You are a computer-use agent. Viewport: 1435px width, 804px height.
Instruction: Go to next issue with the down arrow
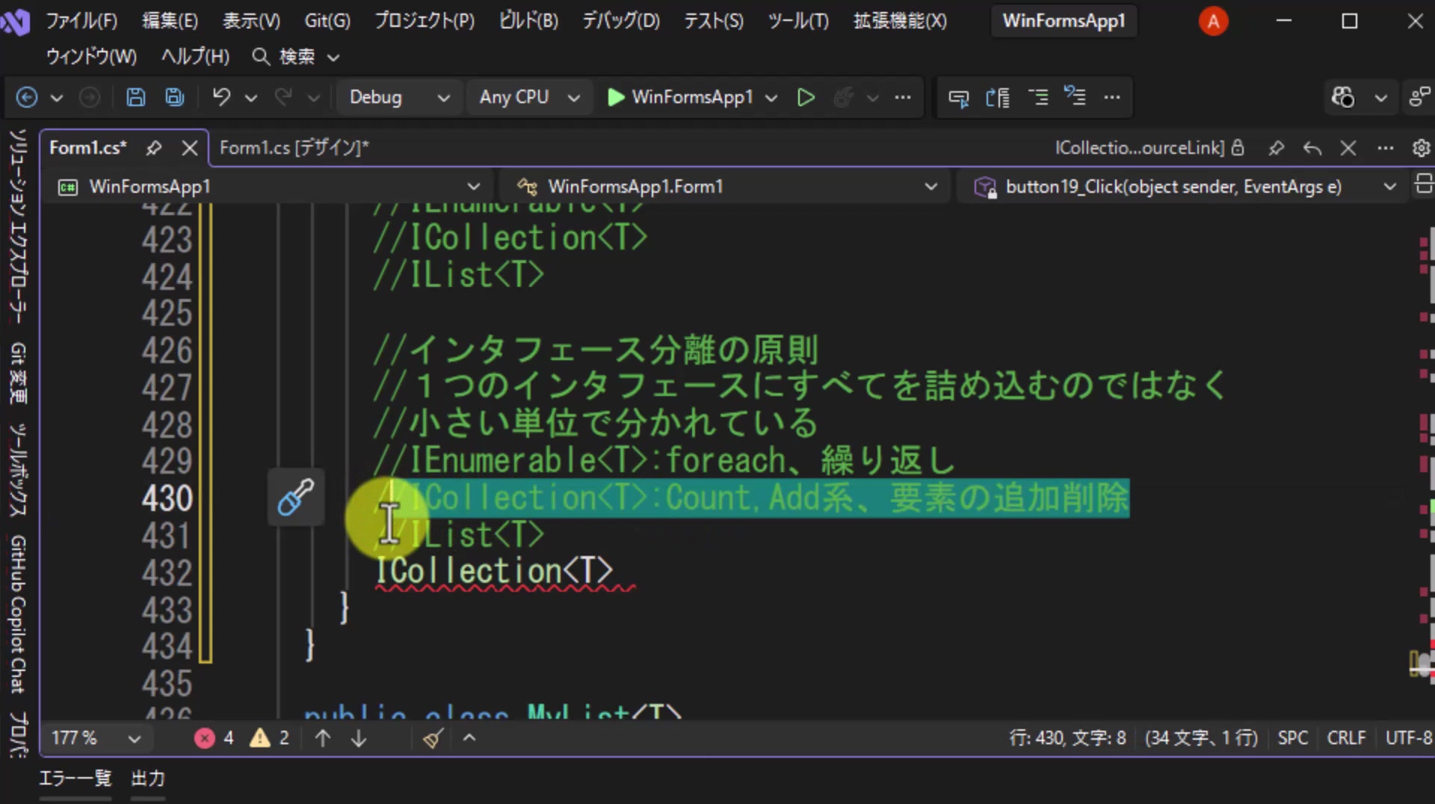(359, 738)
